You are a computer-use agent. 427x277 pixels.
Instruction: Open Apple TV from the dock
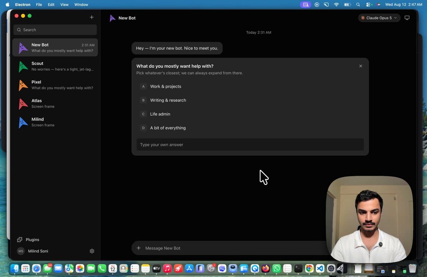point(157,268)
